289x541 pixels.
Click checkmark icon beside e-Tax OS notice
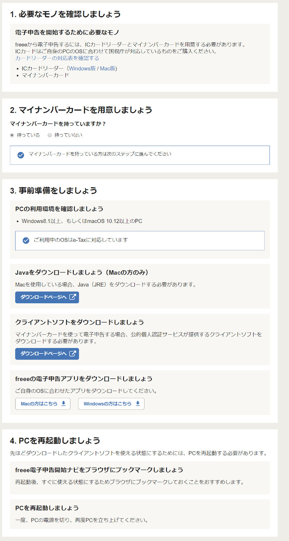pos(26,241)
